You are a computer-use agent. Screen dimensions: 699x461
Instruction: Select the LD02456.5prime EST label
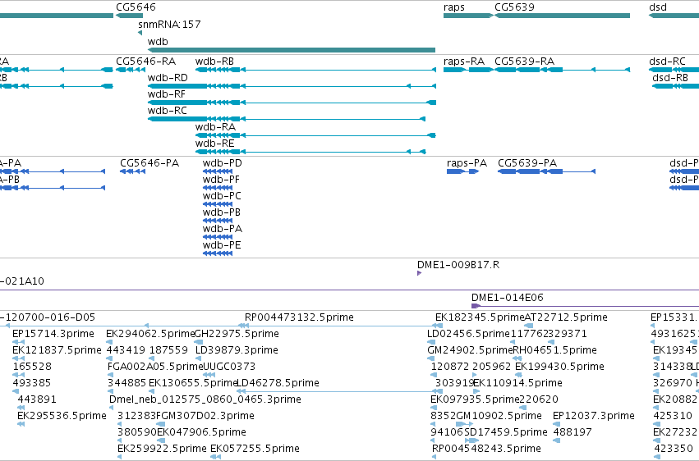click(468, 334)
